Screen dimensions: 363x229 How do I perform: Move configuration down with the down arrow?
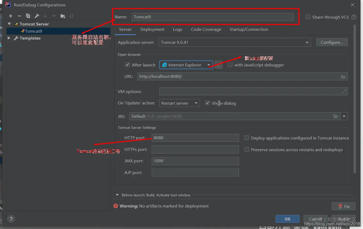tap(54, 16)
